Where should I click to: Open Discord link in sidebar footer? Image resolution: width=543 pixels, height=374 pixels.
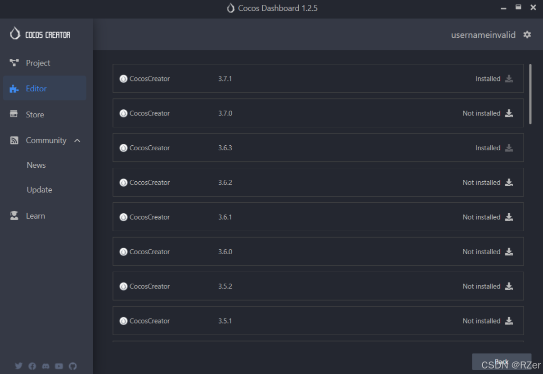[x=45, y=366]
